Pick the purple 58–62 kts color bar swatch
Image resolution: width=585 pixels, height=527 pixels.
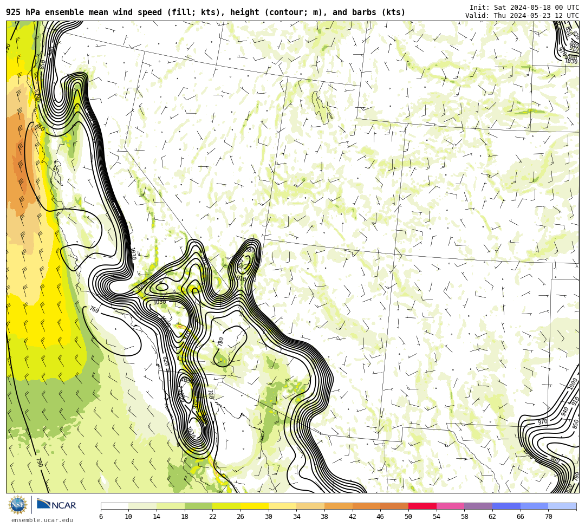pos(478,506)
